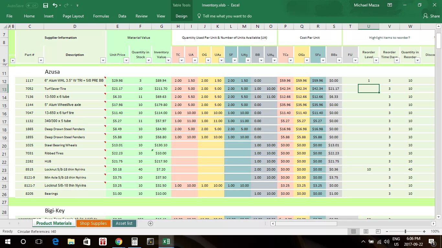442x248 pixels.
Task: Launch Microsoft Edge from taskbar
Action: (x=55, y=242)
